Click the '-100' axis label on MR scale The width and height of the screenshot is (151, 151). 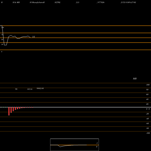pos(148,133)
